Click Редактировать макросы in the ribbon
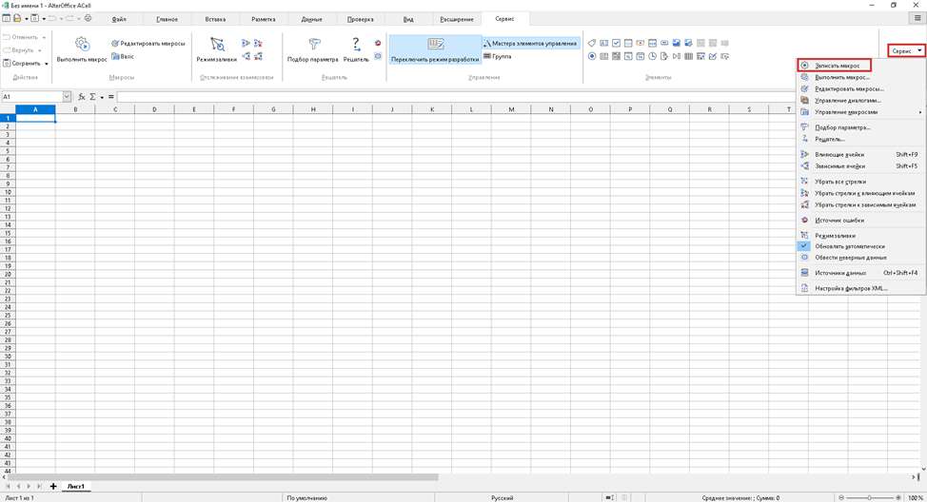 point(148,43)
